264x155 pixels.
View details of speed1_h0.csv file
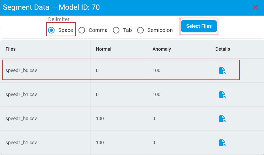coord(222,119)
